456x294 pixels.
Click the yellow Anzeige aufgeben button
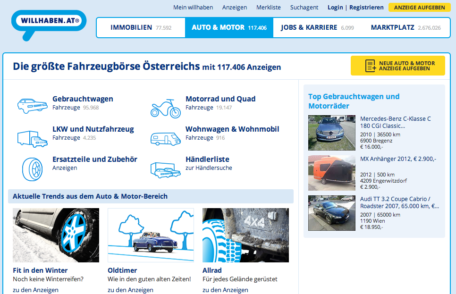[x=419, y=8]
